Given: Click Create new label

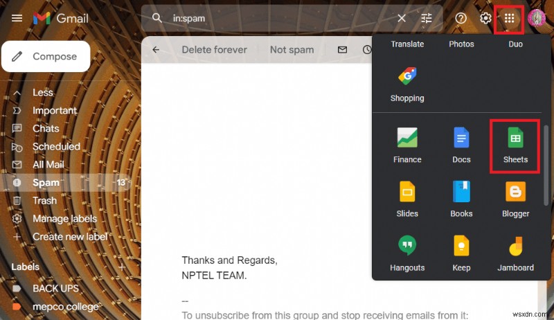Looking at the screenshot, I should coord(70,237).
